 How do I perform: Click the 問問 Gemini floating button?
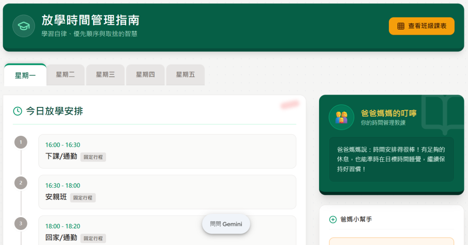[226, 224]
